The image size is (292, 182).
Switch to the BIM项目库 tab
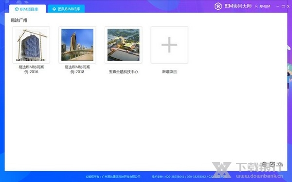pos(27,9)
